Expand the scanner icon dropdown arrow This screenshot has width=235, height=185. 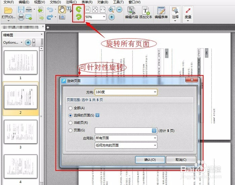[34, 9]
